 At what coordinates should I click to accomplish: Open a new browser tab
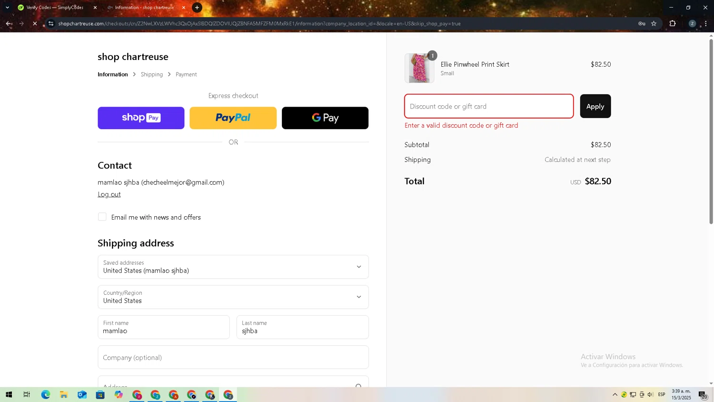tap(197, 8)
